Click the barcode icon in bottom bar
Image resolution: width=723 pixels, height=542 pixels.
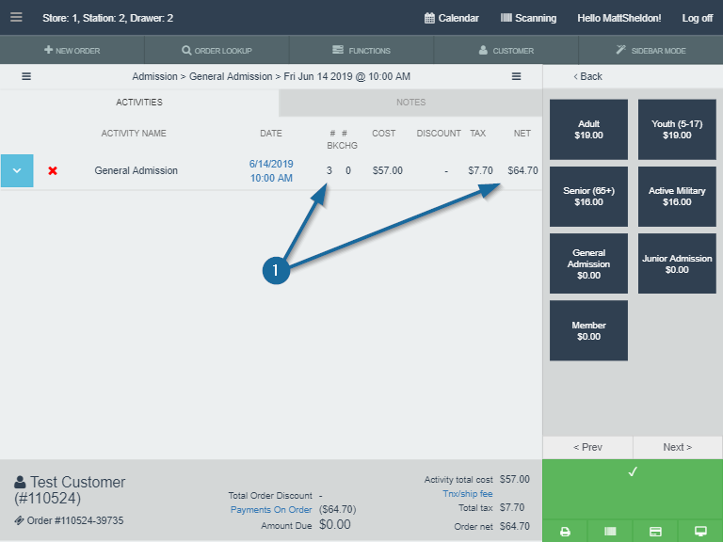tap(610, 532)
